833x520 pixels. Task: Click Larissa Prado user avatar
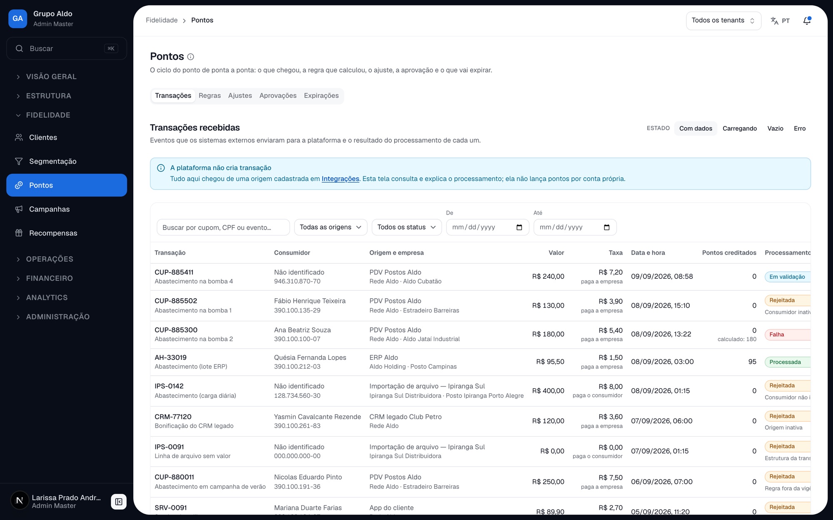[19, 501]
